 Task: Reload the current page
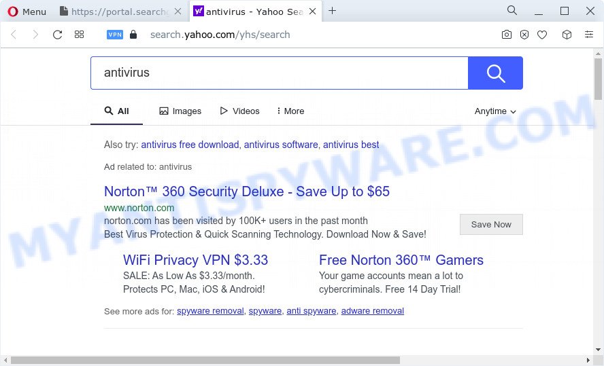[57, 35]
